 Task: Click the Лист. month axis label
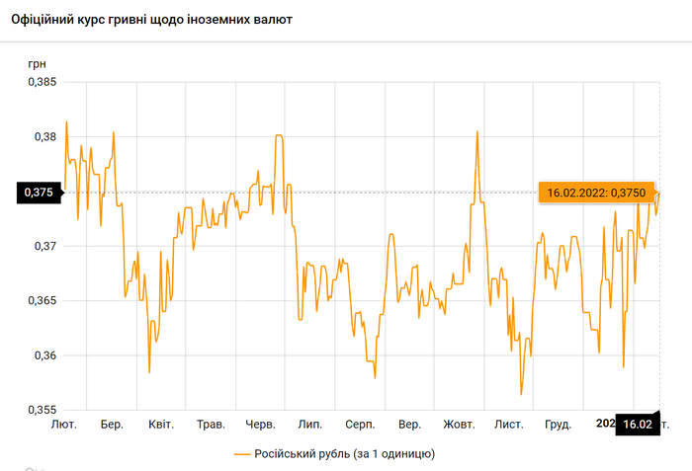click(509, 425)
